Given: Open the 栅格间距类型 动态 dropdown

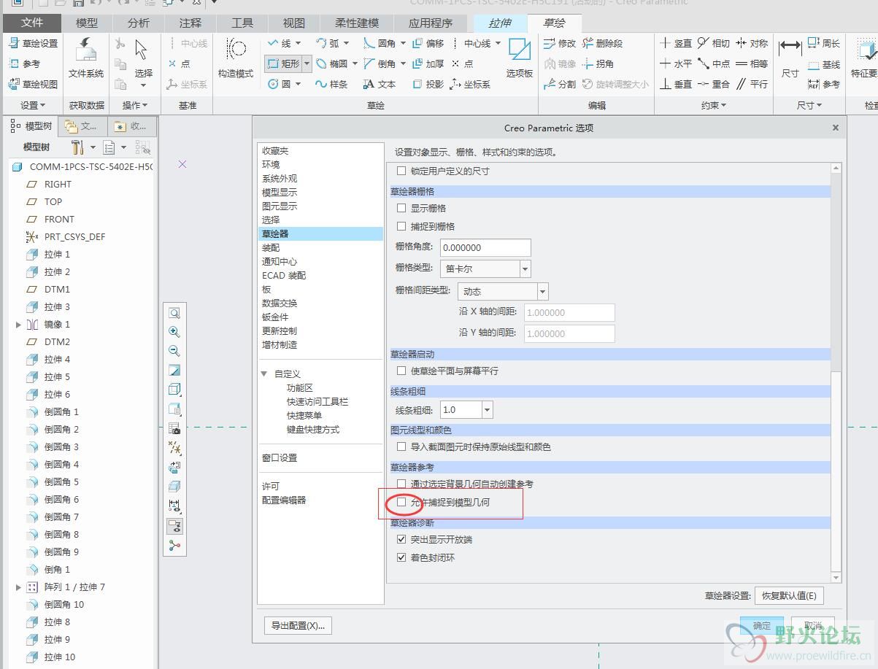Looking at the screenshot, I should point(542,291).
